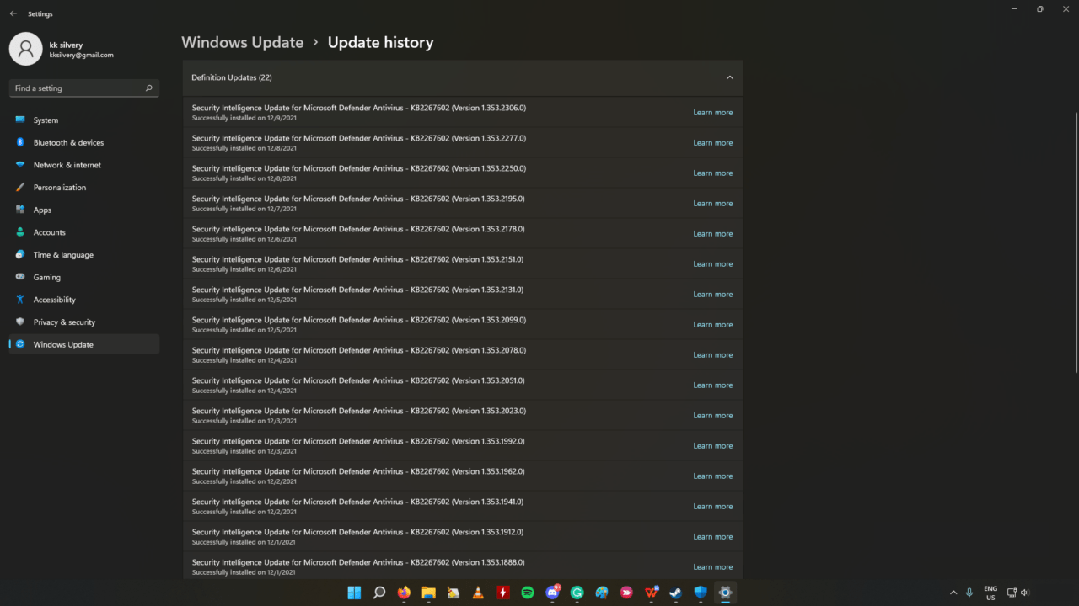Click Learn more for version 1.353.2306.0 update
Viewport: 1079px width, 606px height.
click(x=712, y=112)
